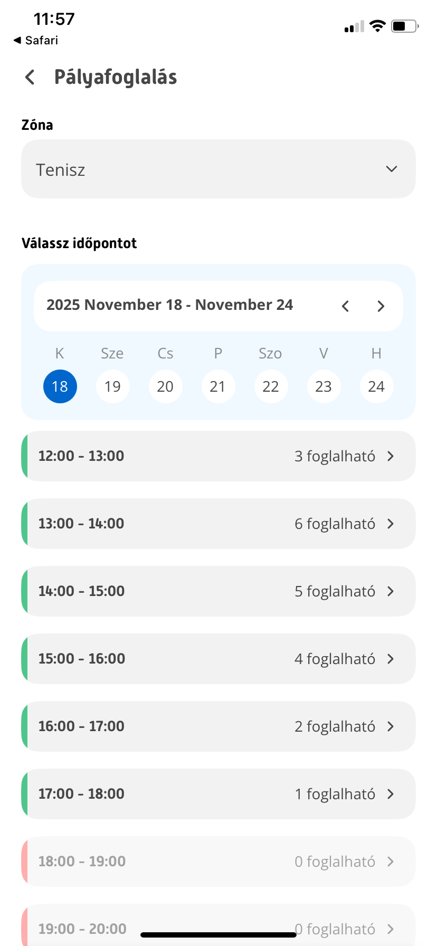
Task: Tap chevron on 14:00 - 15:00 slot
Action: pos(391,591)
